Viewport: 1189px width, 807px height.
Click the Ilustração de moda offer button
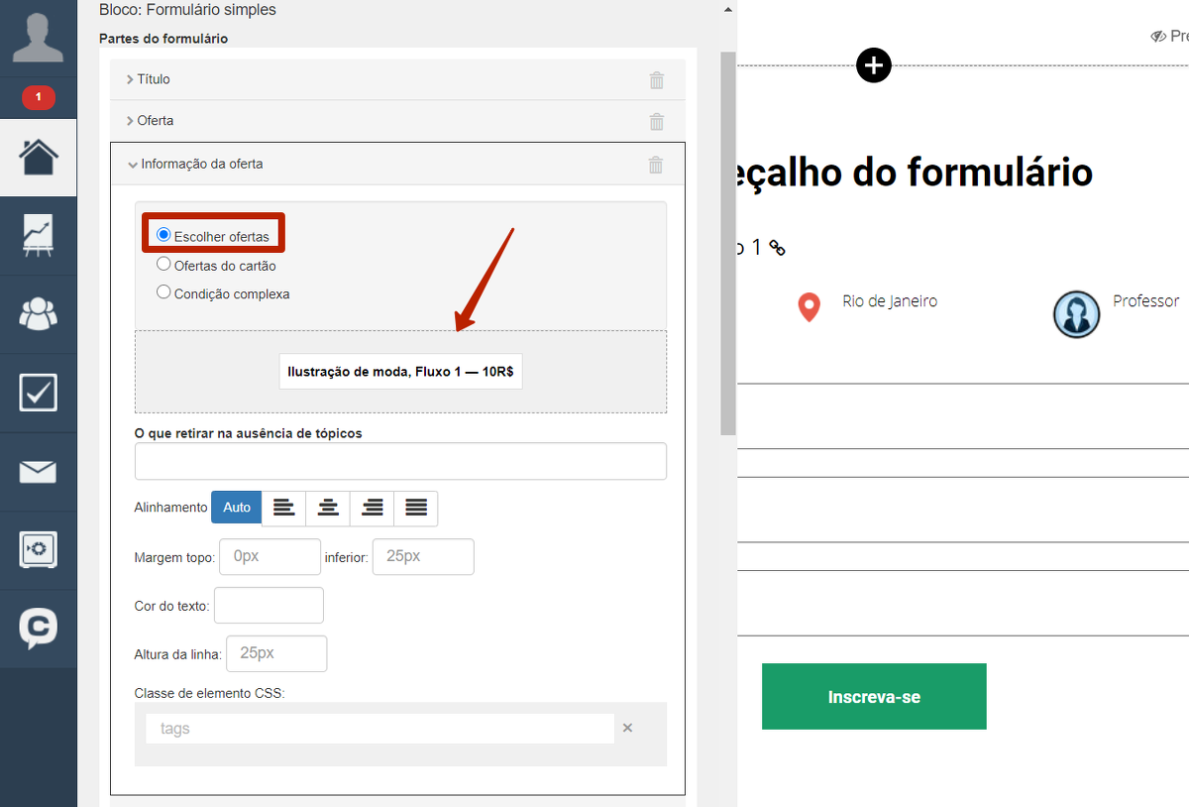click(x=400, y=372)
